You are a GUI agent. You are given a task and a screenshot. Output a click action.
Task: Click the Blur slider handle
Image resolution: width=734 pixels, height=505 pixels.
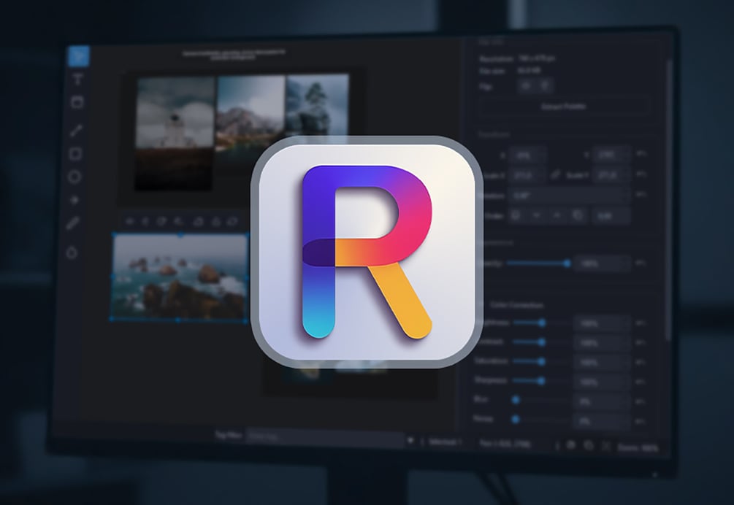[516, 400]
